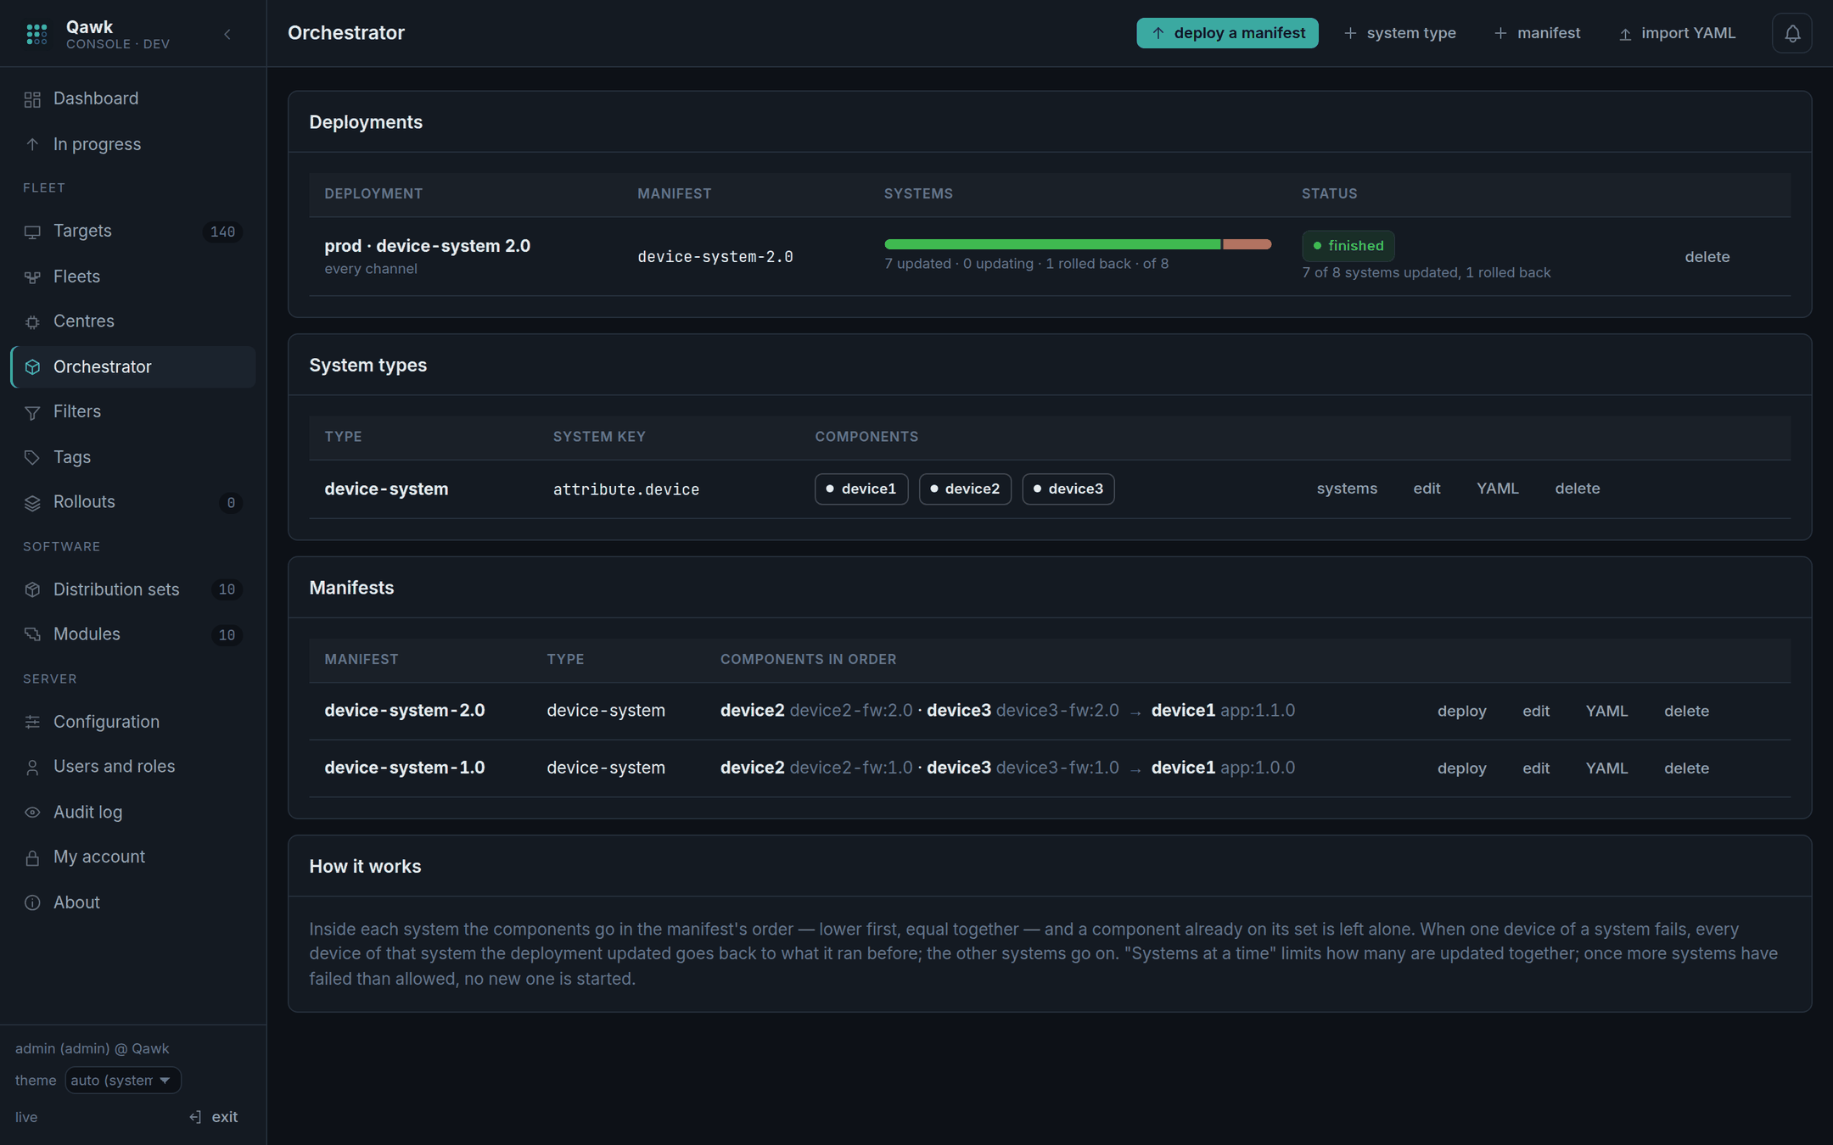Click import YAML button
The image size is (1833, 1145).
point(1677,33)
